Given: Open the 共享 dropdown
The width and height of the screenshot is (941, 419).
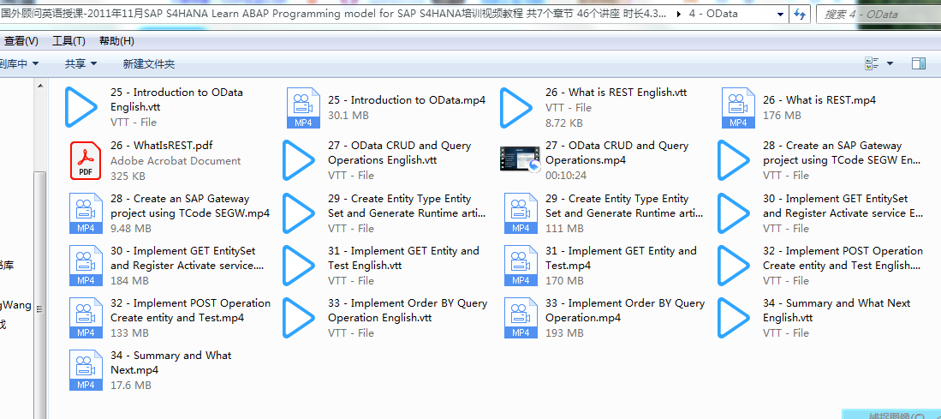Looking at the screenshot, I should click(80, 63).
